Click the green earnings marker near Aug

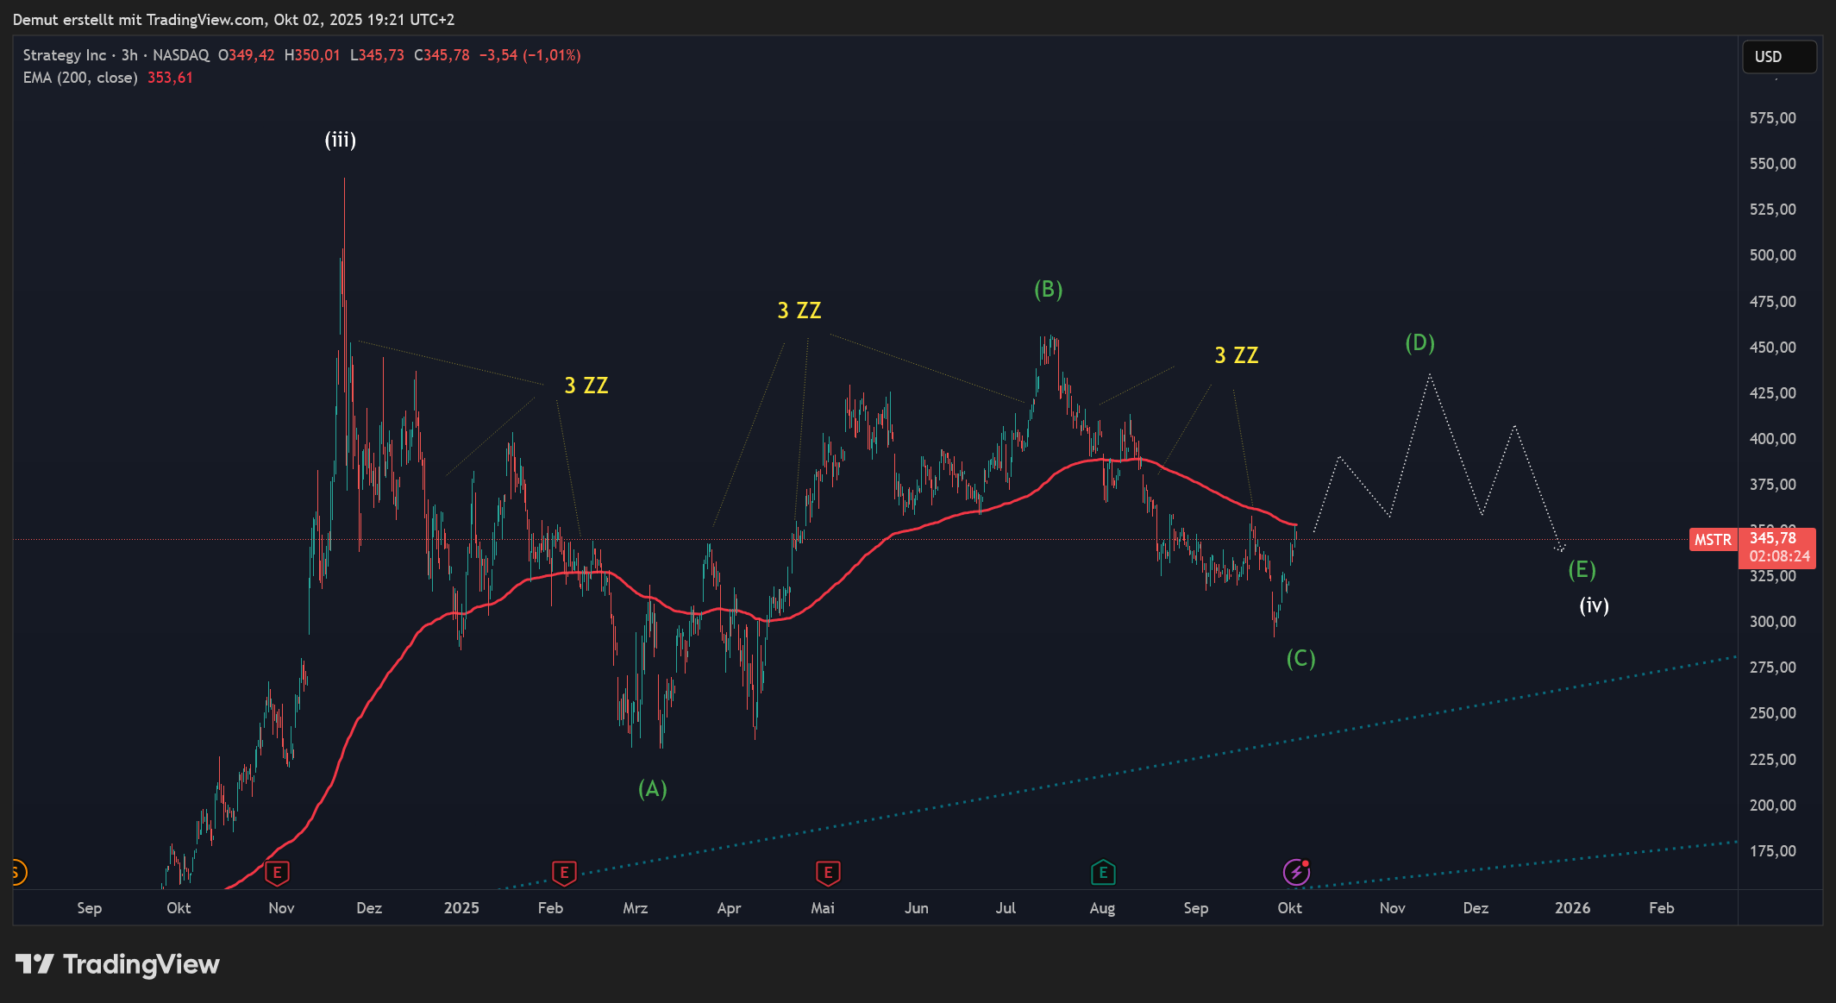click(x=1103, y=873)
